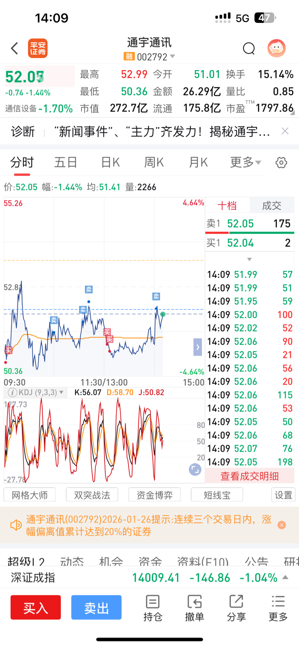Screen dimensions: 299x647
Task: Select the 十档 order book tab
Action: pos(227,206)
